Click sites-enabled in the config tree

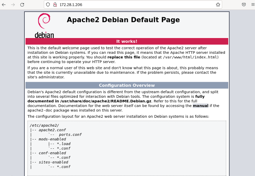[53, 162]
